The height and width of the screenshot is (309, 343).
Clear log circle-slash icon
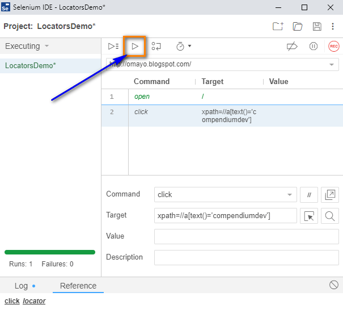click(334, 285)
